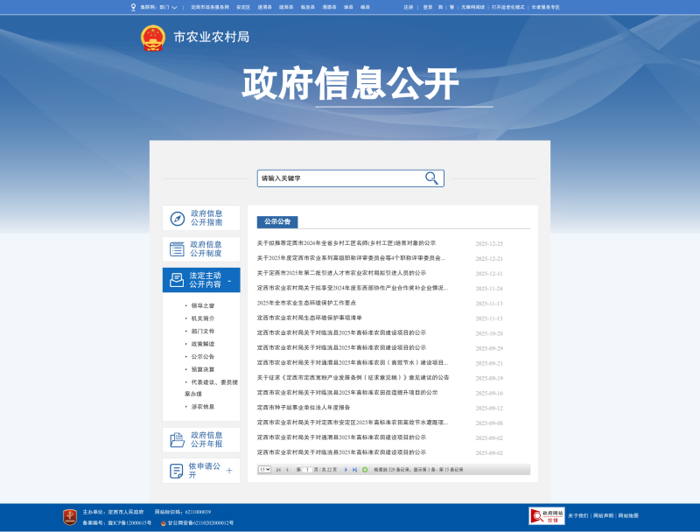
Task: Click the page number input box
Action: click(307, 470)
